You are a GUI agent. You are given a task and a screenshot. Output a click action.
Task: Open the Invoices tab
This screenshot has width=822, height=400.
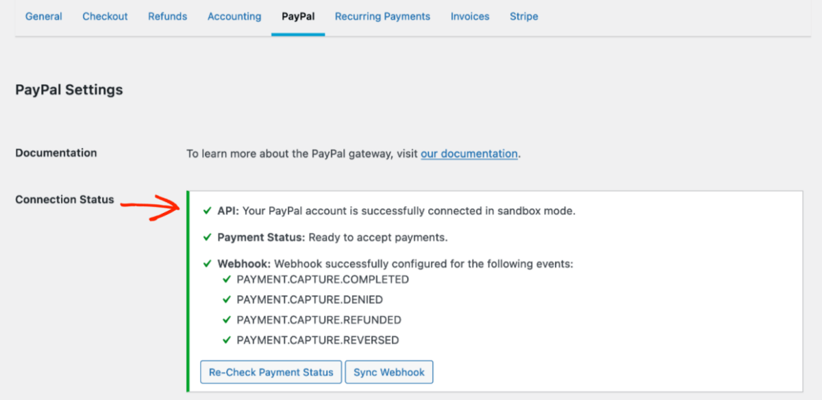coord(470,16)
